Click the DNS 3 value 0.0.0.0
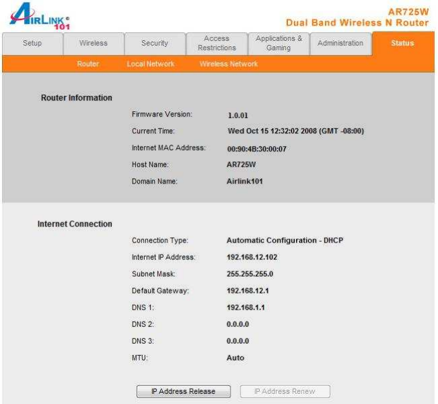The width and height of the screenshot is (438, 404). pos(238,341)
